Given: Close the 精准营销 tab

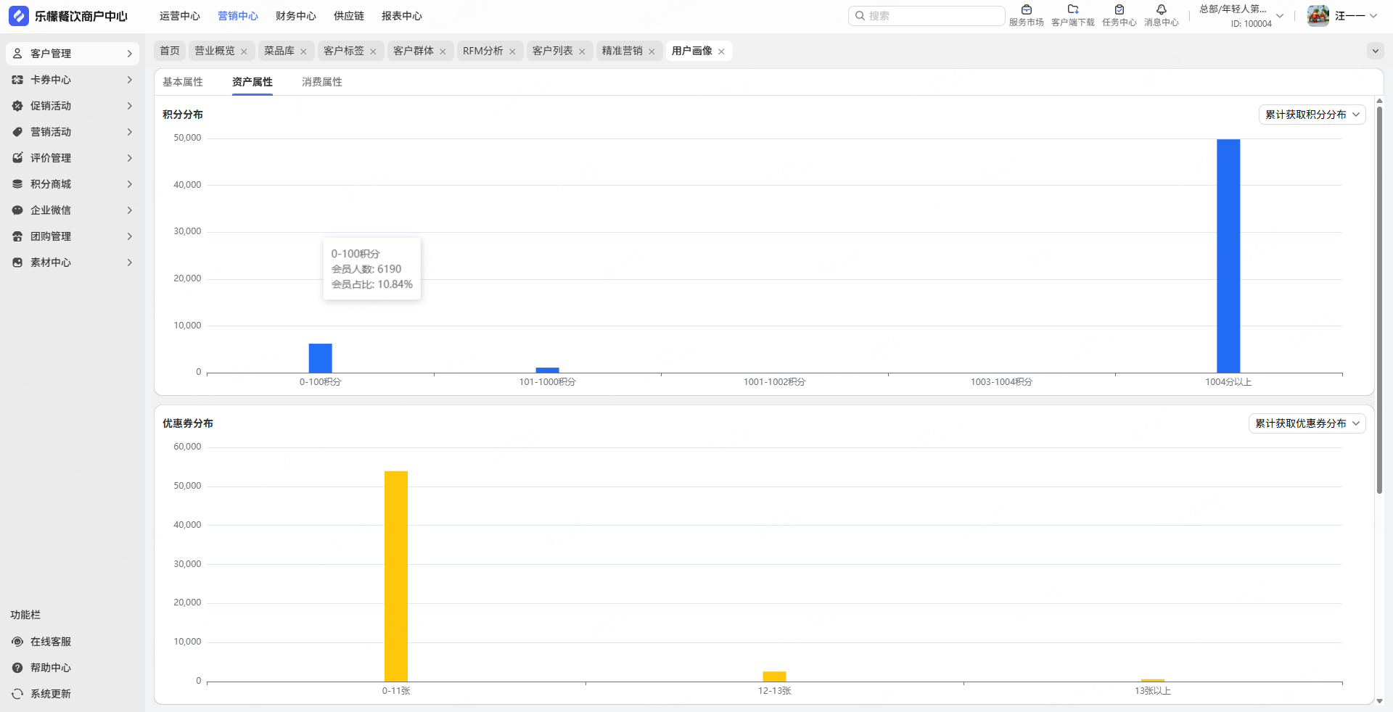Looking at the screenshot, I should (x=652, y=51).
